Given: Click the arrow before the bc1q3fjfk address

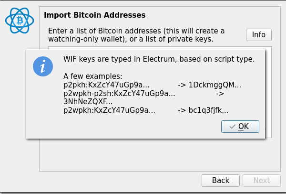Looking at the screenshot, I should (x=182, y=111).
